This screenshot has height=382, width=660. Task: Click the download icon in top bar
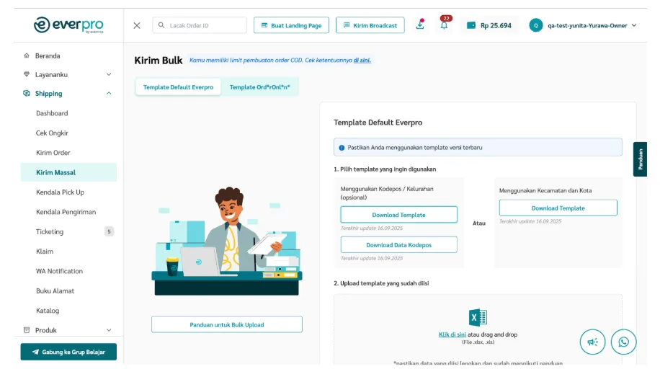tap(419, 25)
